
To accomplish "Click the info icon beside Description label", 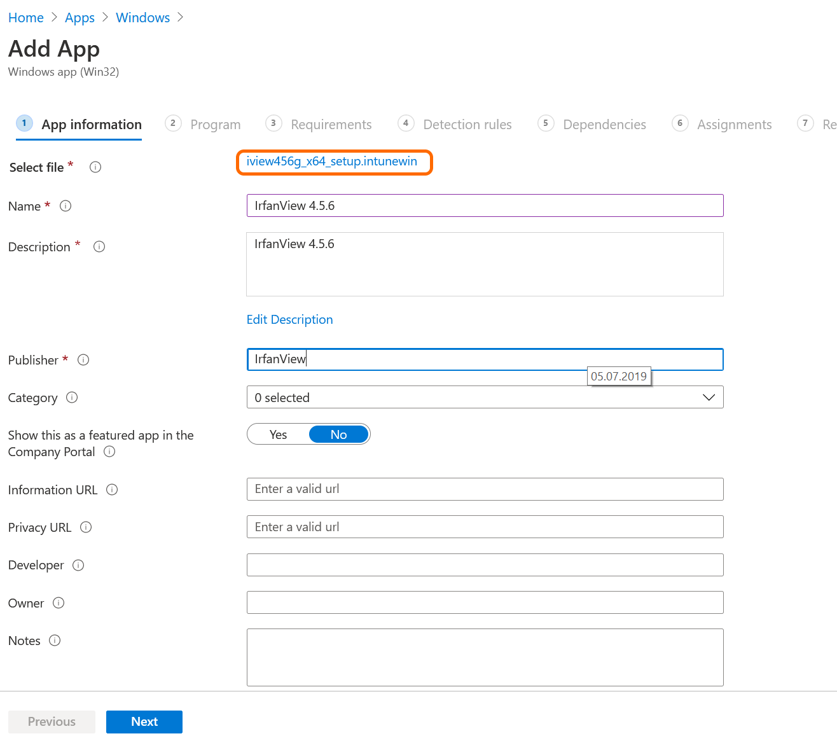I will pos(99,247).
